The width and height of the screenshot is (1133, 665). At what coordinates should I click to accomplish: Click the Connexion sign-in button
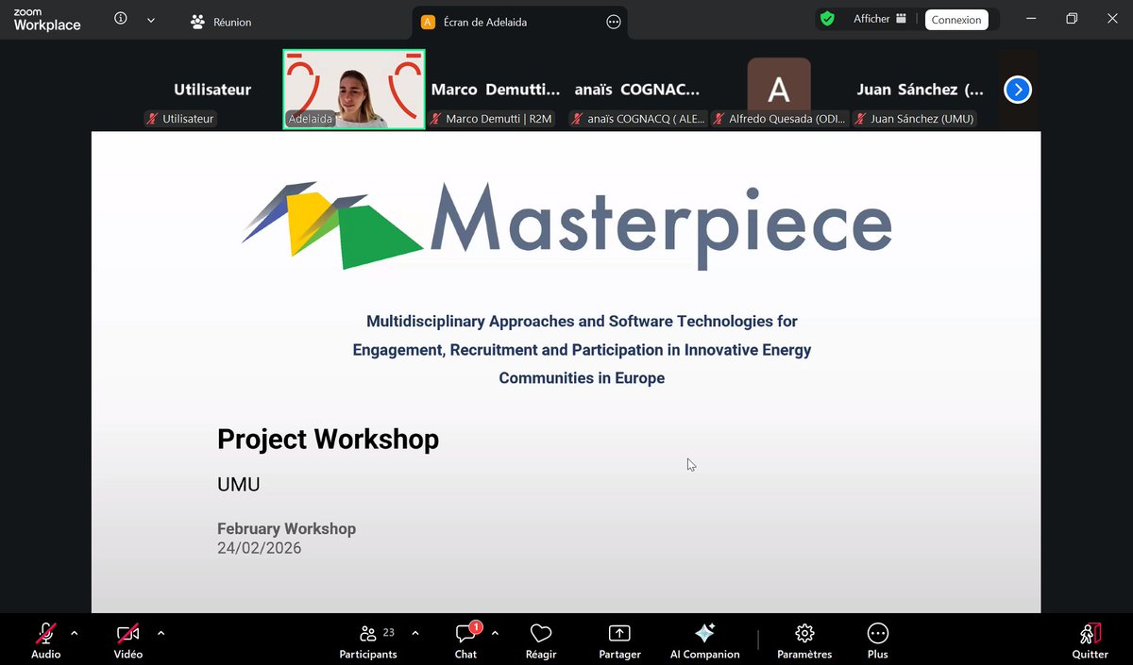[x=956, y=20]
